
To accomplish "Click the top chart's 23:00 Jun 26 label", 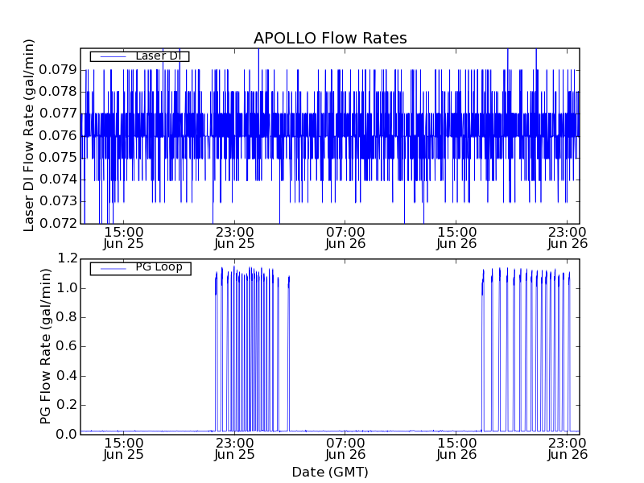I will click(x=568, y=237).
